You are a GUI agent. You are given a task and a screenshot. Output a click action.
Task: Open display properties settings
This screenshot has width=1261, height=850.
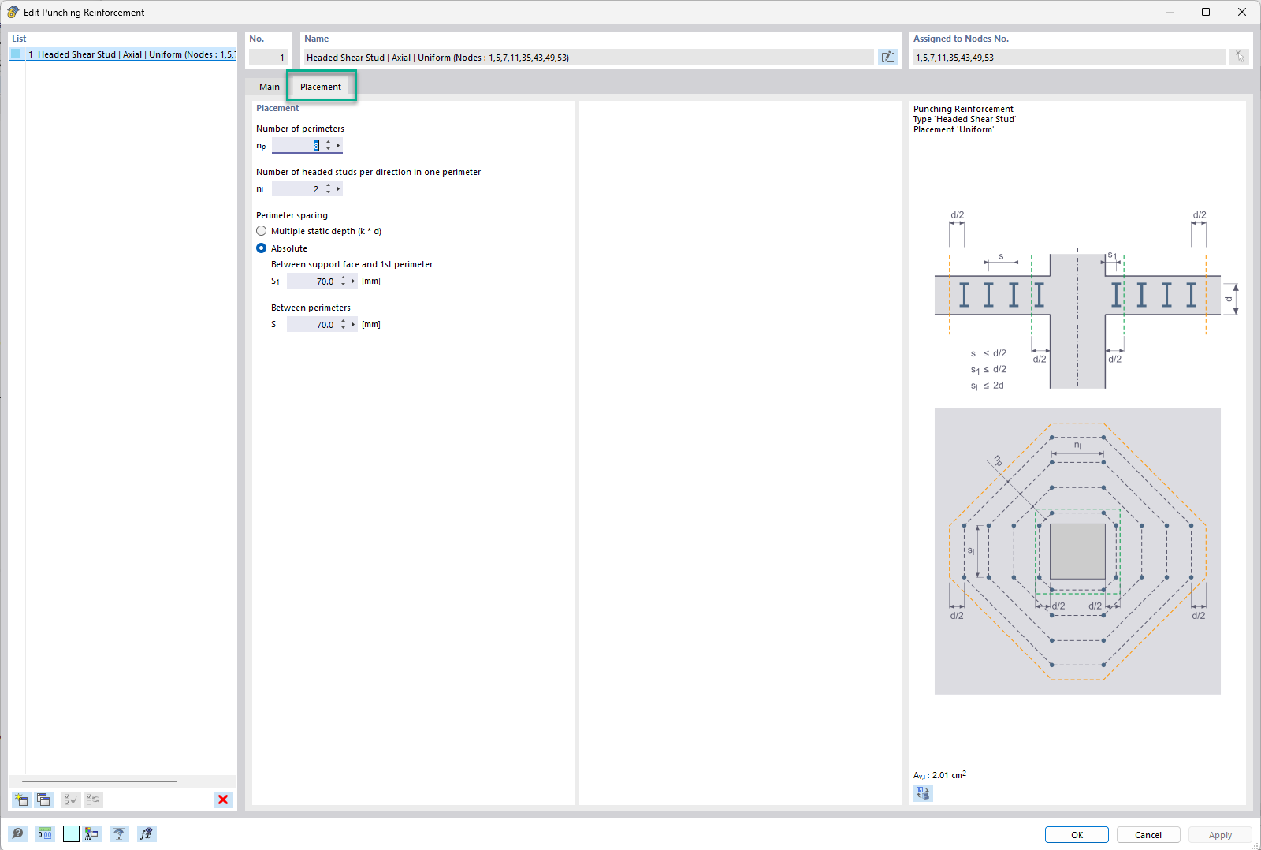[91, 833]
